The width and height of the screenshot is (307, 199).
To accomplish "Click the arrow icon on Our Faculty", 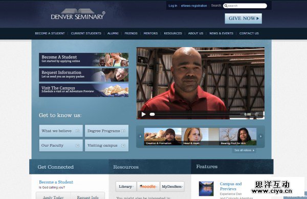I will (x=78, y=146).
